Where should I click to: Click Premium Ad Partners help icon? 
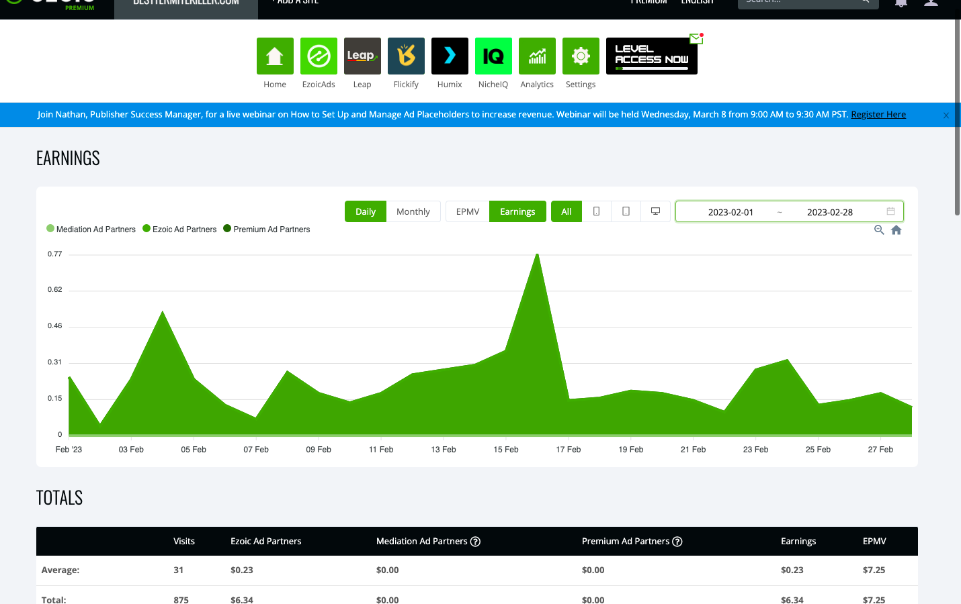click(677, 542)
